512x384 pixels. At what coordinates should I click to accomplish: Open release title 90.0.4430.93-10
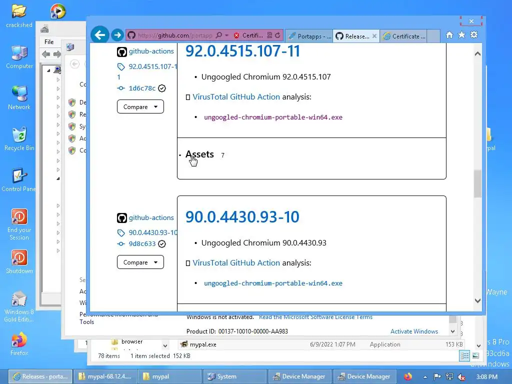[x=242, y=217]
